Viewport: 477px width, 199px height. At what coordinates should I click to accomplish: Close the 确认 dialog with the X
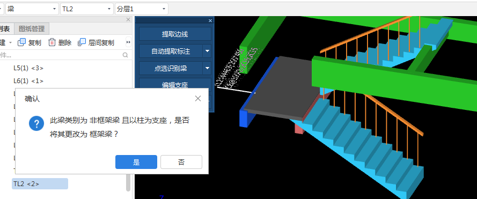coord(198,99)
